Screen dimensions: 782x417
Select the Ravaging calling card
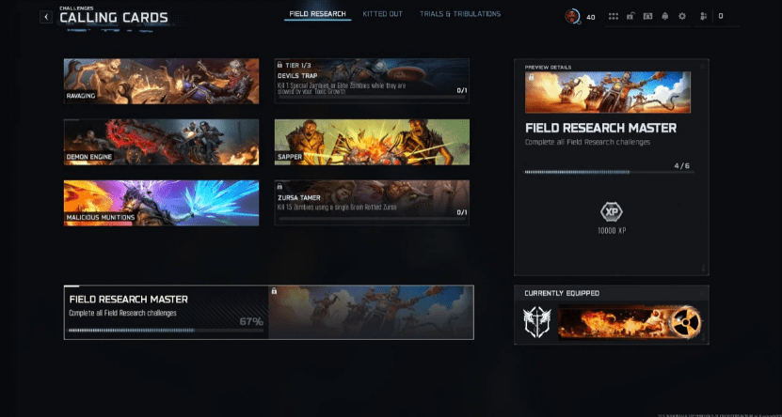[x=161, y=82]
